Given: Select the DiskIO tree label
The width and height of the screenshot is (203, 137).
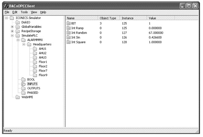Looking at the screenshot, I should coord(26,23).
